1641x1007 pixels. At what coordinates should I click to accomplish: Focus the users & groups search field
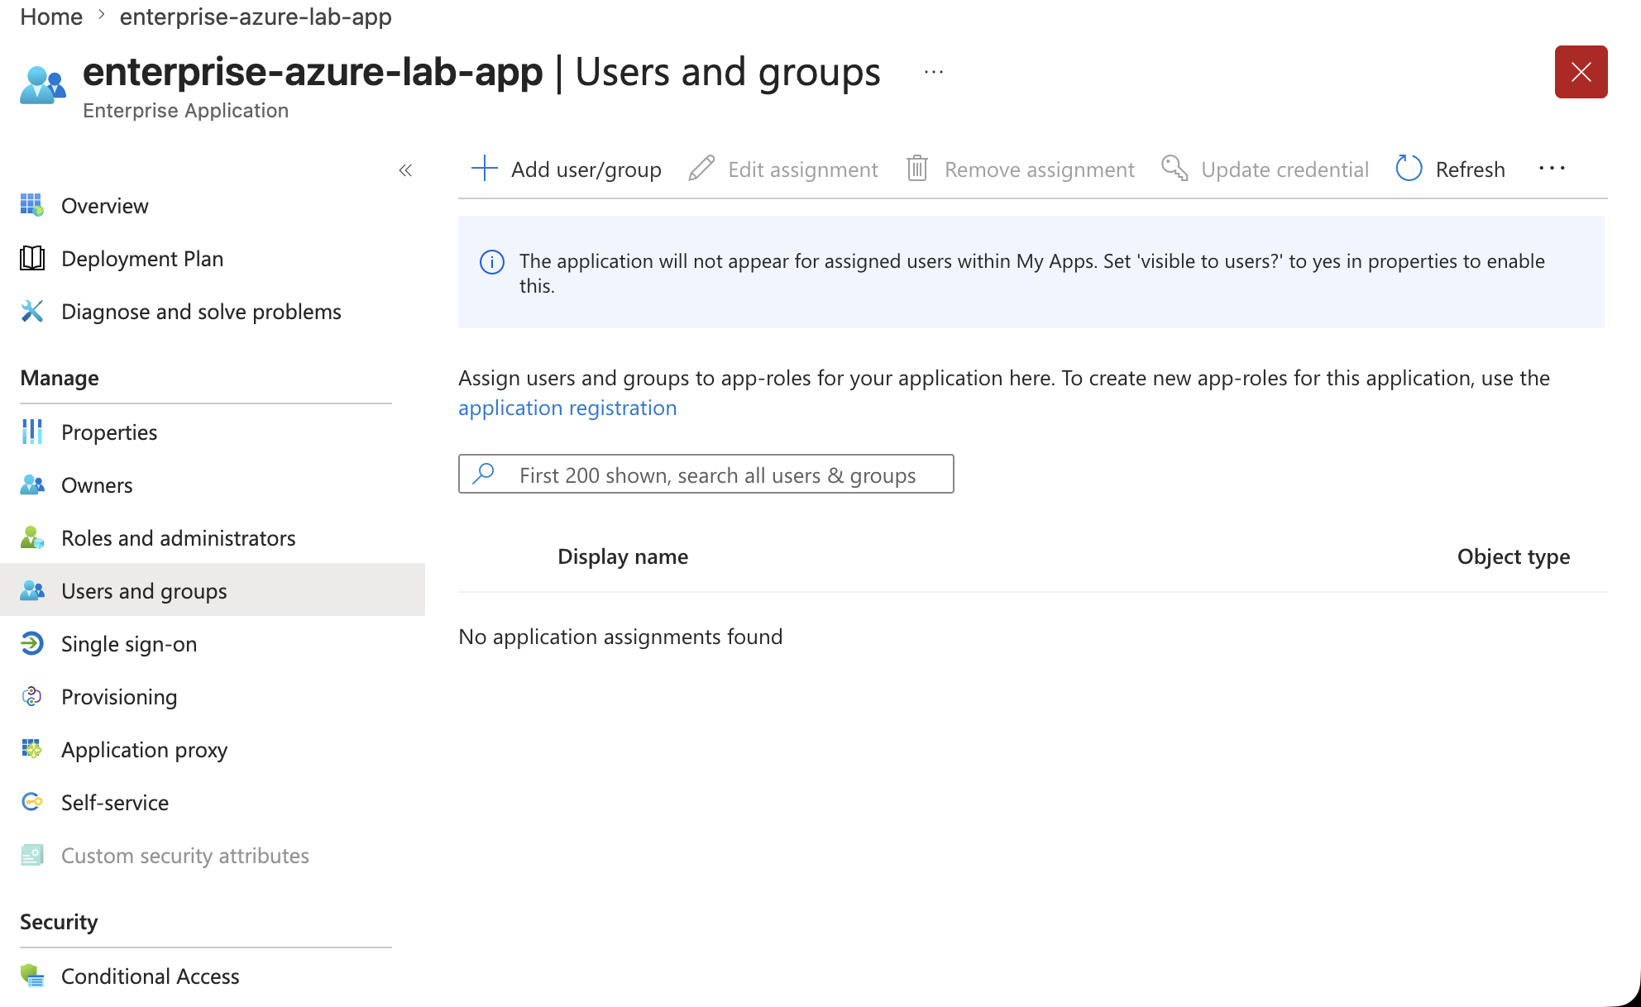[706, 474]
